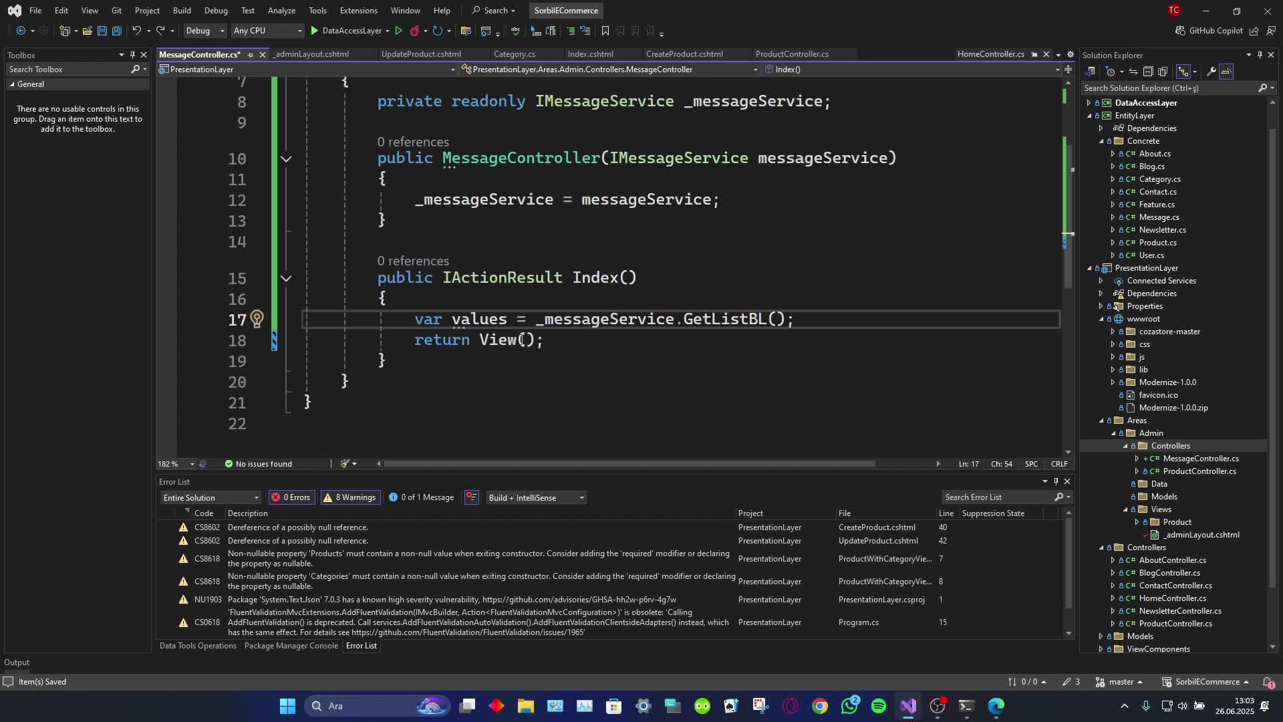Select _adminLayout.cshtml in Solution Explorer
Image resolution: width=1283 pixels, height=722 pixels.
click(1201, 535)
